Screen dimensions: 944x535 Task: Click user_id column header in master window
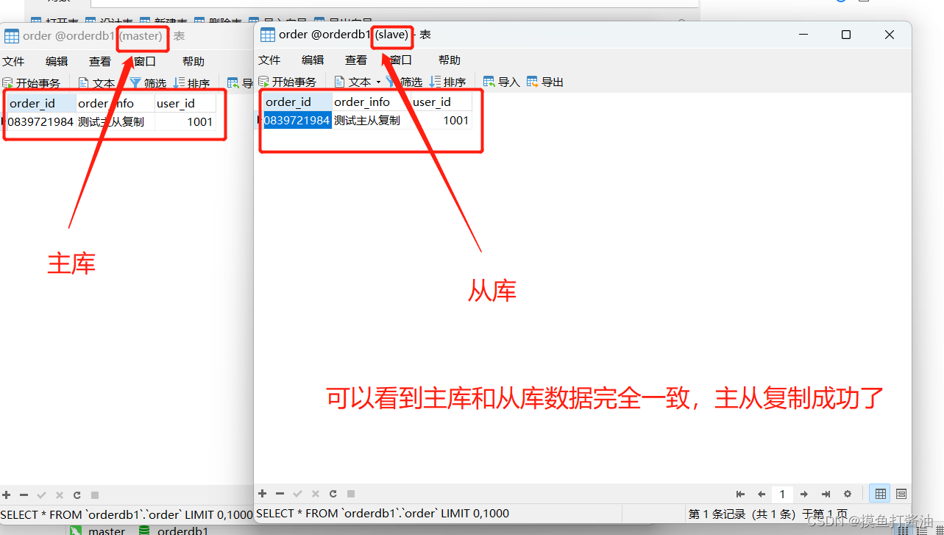185,103
